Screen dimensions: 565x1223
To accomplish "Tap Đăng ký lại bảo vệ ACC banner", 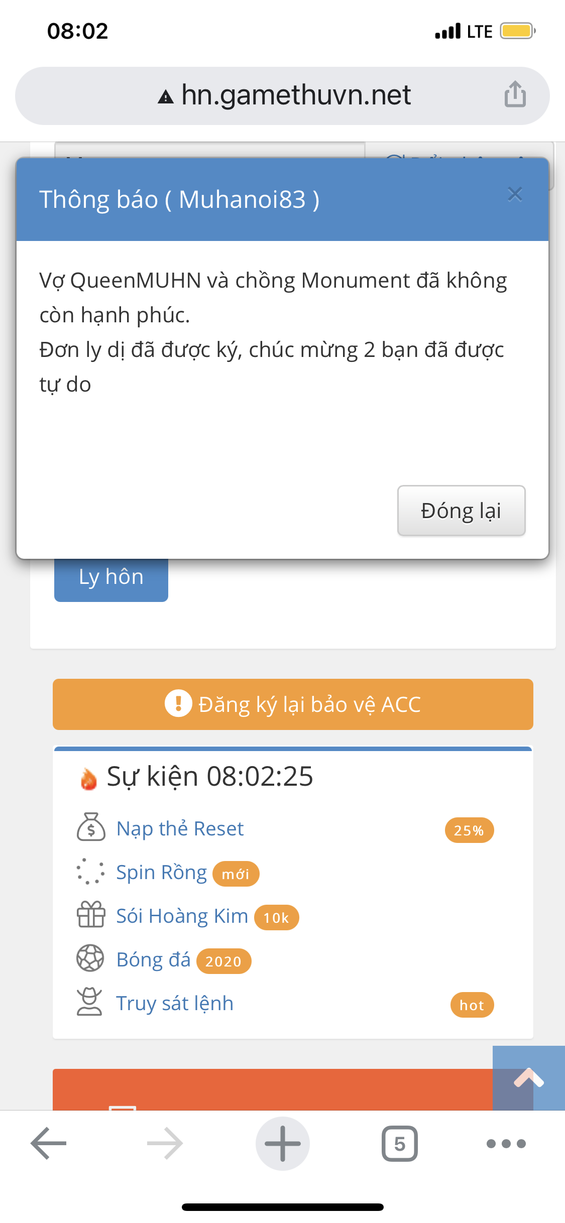I will (x=293, y=704).
